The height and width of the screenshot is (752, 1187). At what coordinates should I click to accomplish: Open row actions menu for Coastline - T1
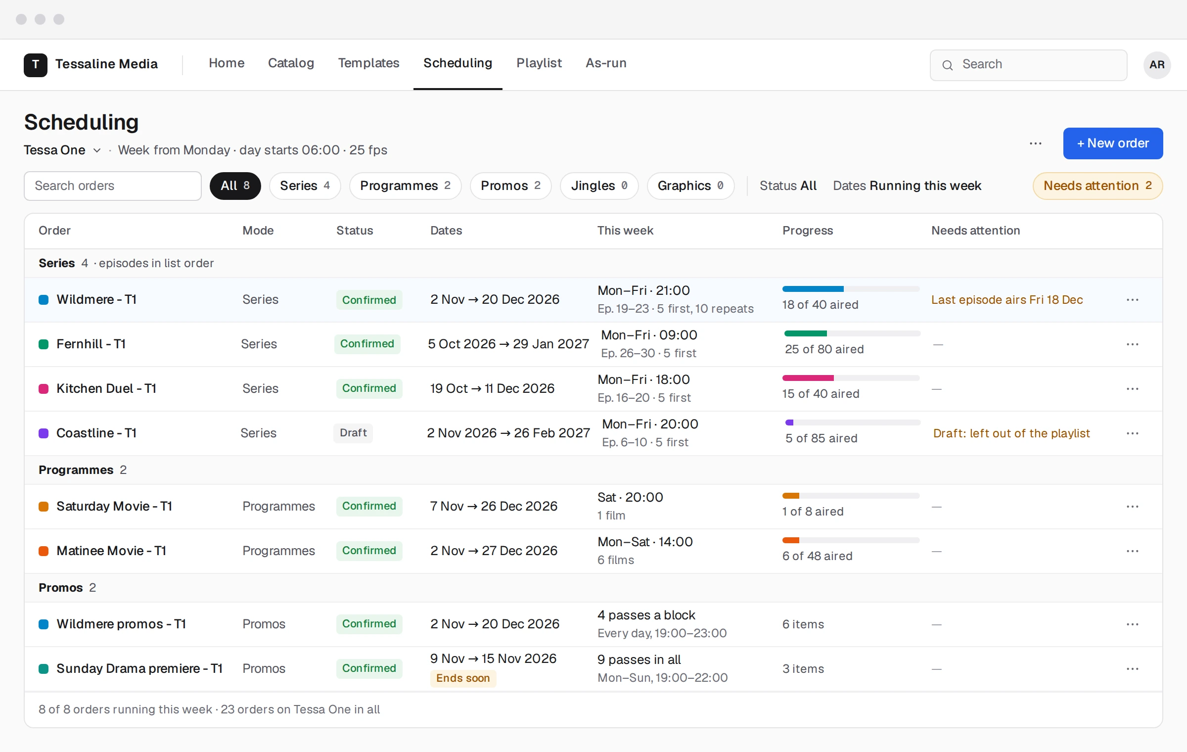(1132, 433)
